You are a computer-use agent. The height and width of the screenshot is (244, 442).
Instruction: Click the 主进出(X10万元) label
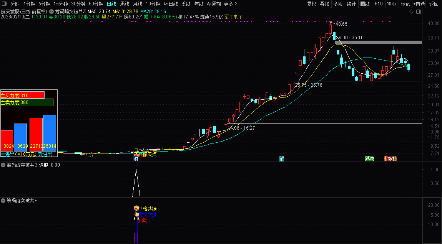[18, 154]
